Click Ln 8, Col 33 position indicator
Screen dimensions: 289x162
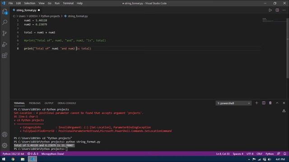(x=223, y=154)
